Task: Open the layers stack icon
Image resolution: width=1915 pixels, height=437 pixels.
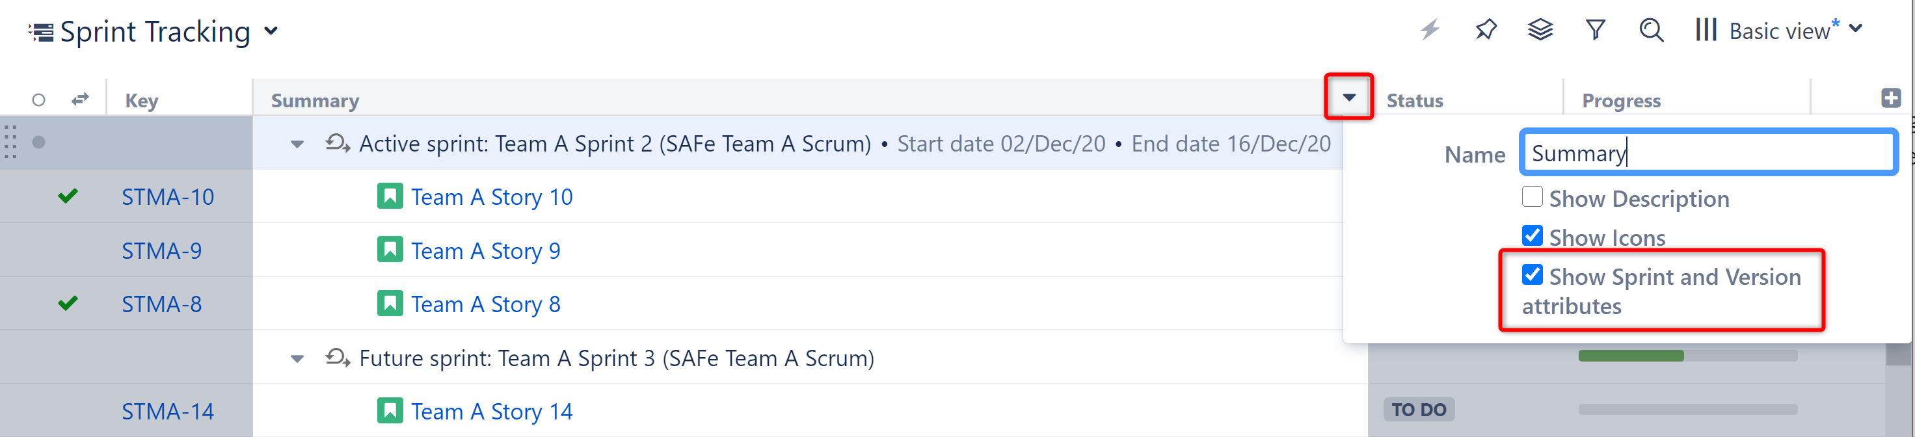Action: coord(1540,30)
